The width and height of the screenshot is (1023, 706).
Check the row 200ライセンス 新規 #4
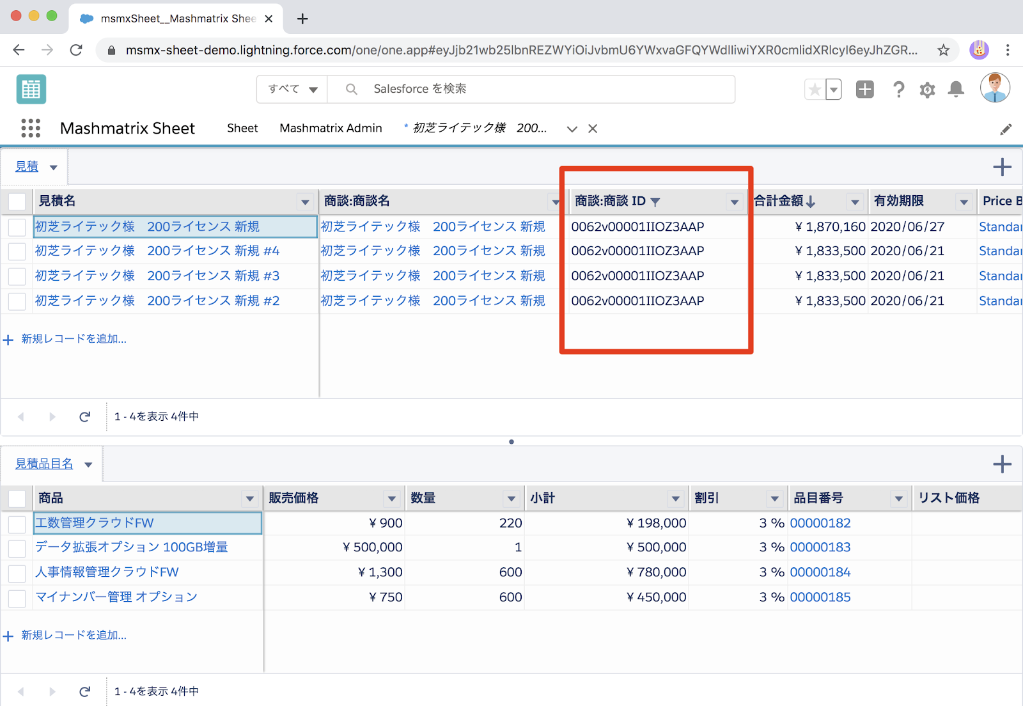tap(17, 251)
